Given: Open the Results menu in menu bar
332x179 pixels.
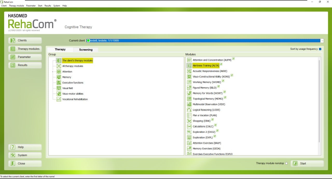Looking at the screenshot, I should 48,6.
